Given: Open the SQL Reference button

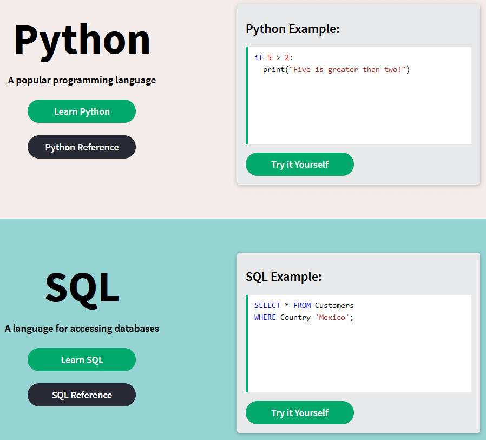Looking at the screenshot, I should point(82,395).
